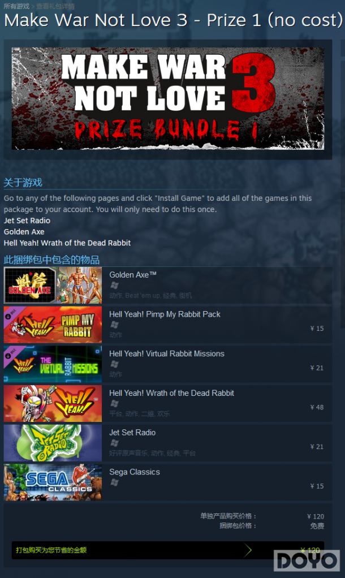Open the Jet Set Radio text link

tap(27, 221)
